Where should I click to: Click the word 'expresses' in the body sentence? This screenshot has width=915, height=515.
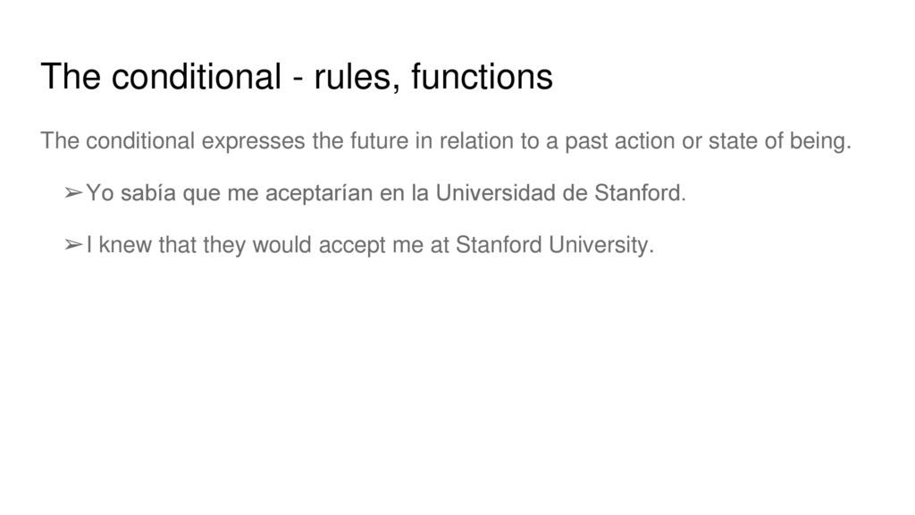point(253,141)
